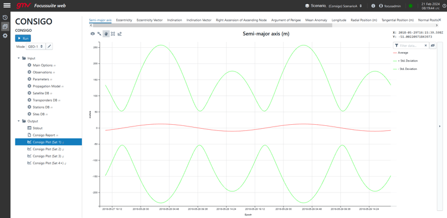This screenshot has height=218, width=447.
Task: Toggle hide all series eye icon
Action: click(x=433, y=45)
